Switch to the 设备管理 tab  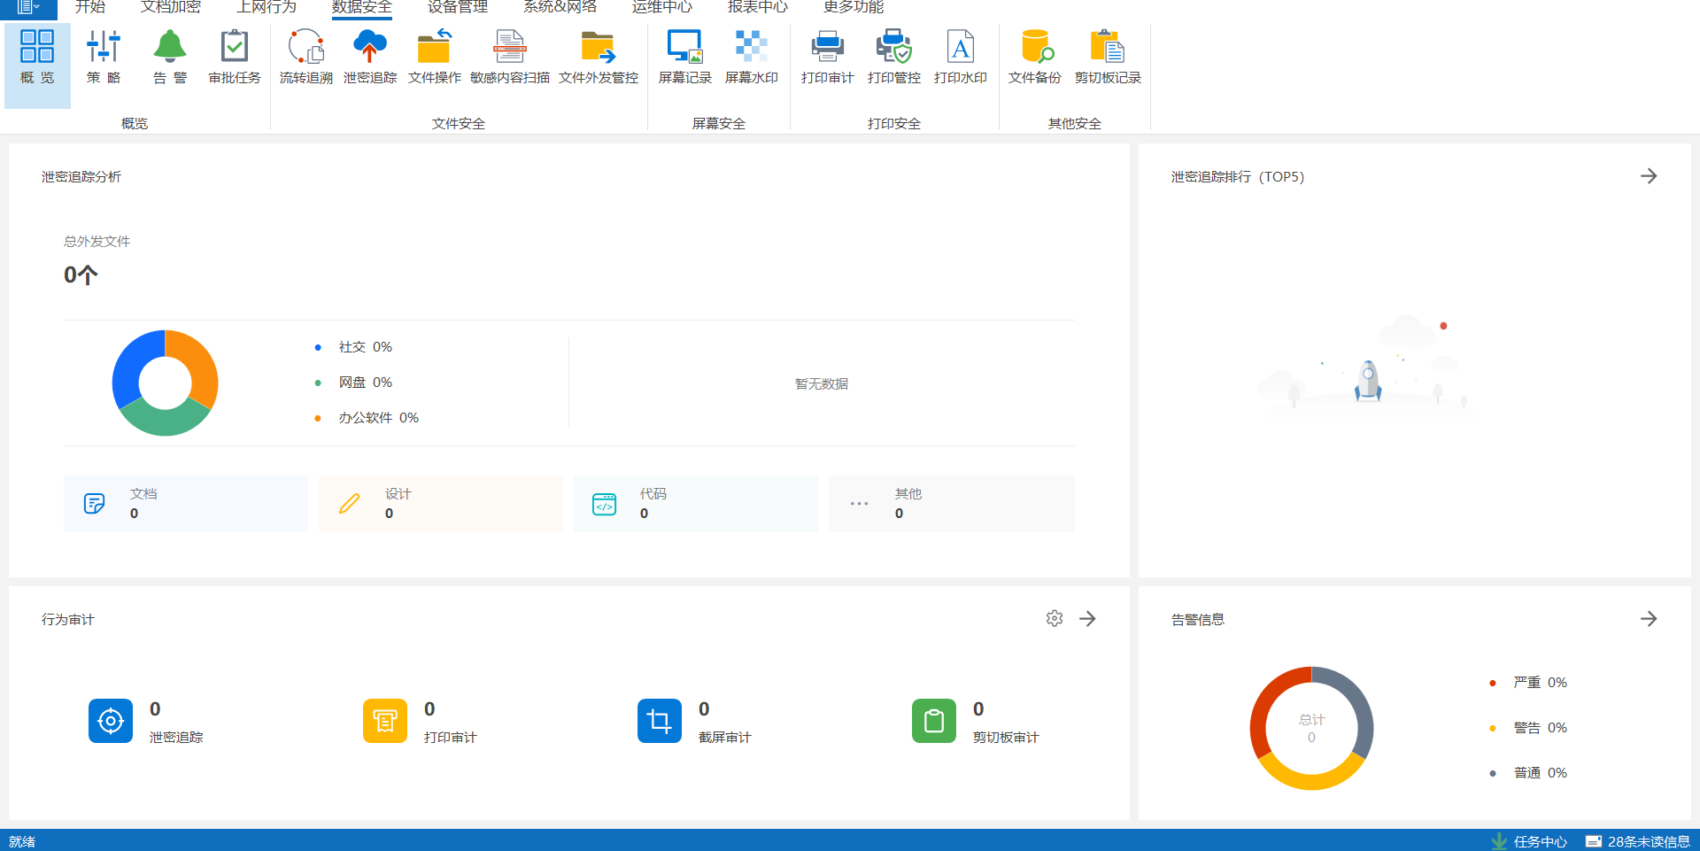point(457,8)
